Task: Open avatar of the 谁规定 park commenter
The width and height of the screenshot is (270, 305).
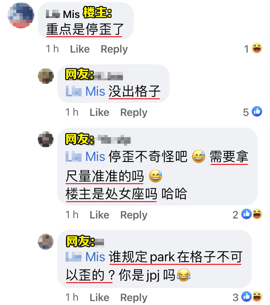Action: (46, 242)
